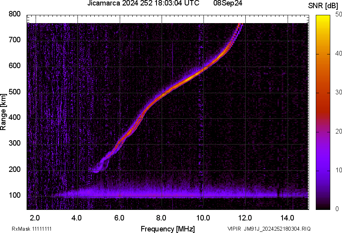The height and width of the screenshot is (233, 342).
Task: Click the purple echo band at 100 km
Action: 157,193
